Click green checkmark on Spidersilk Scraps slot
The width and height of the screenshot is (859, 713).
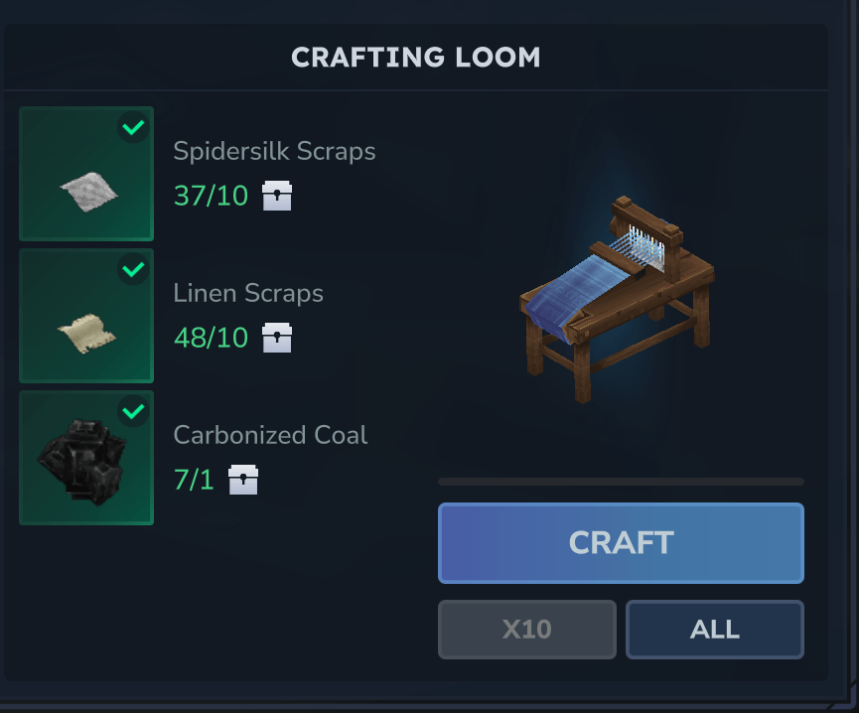click(133, 127)
